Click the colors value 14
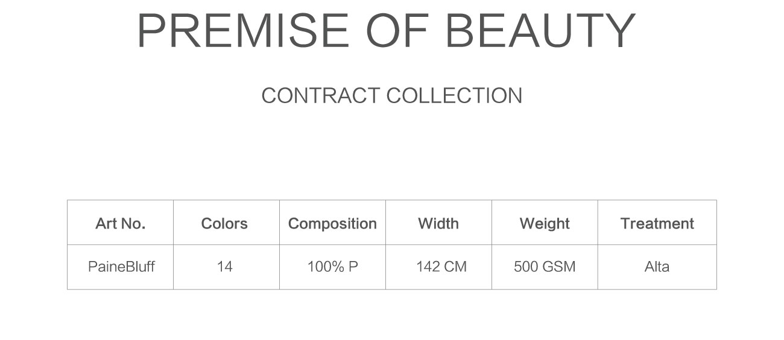 [224, 266]
